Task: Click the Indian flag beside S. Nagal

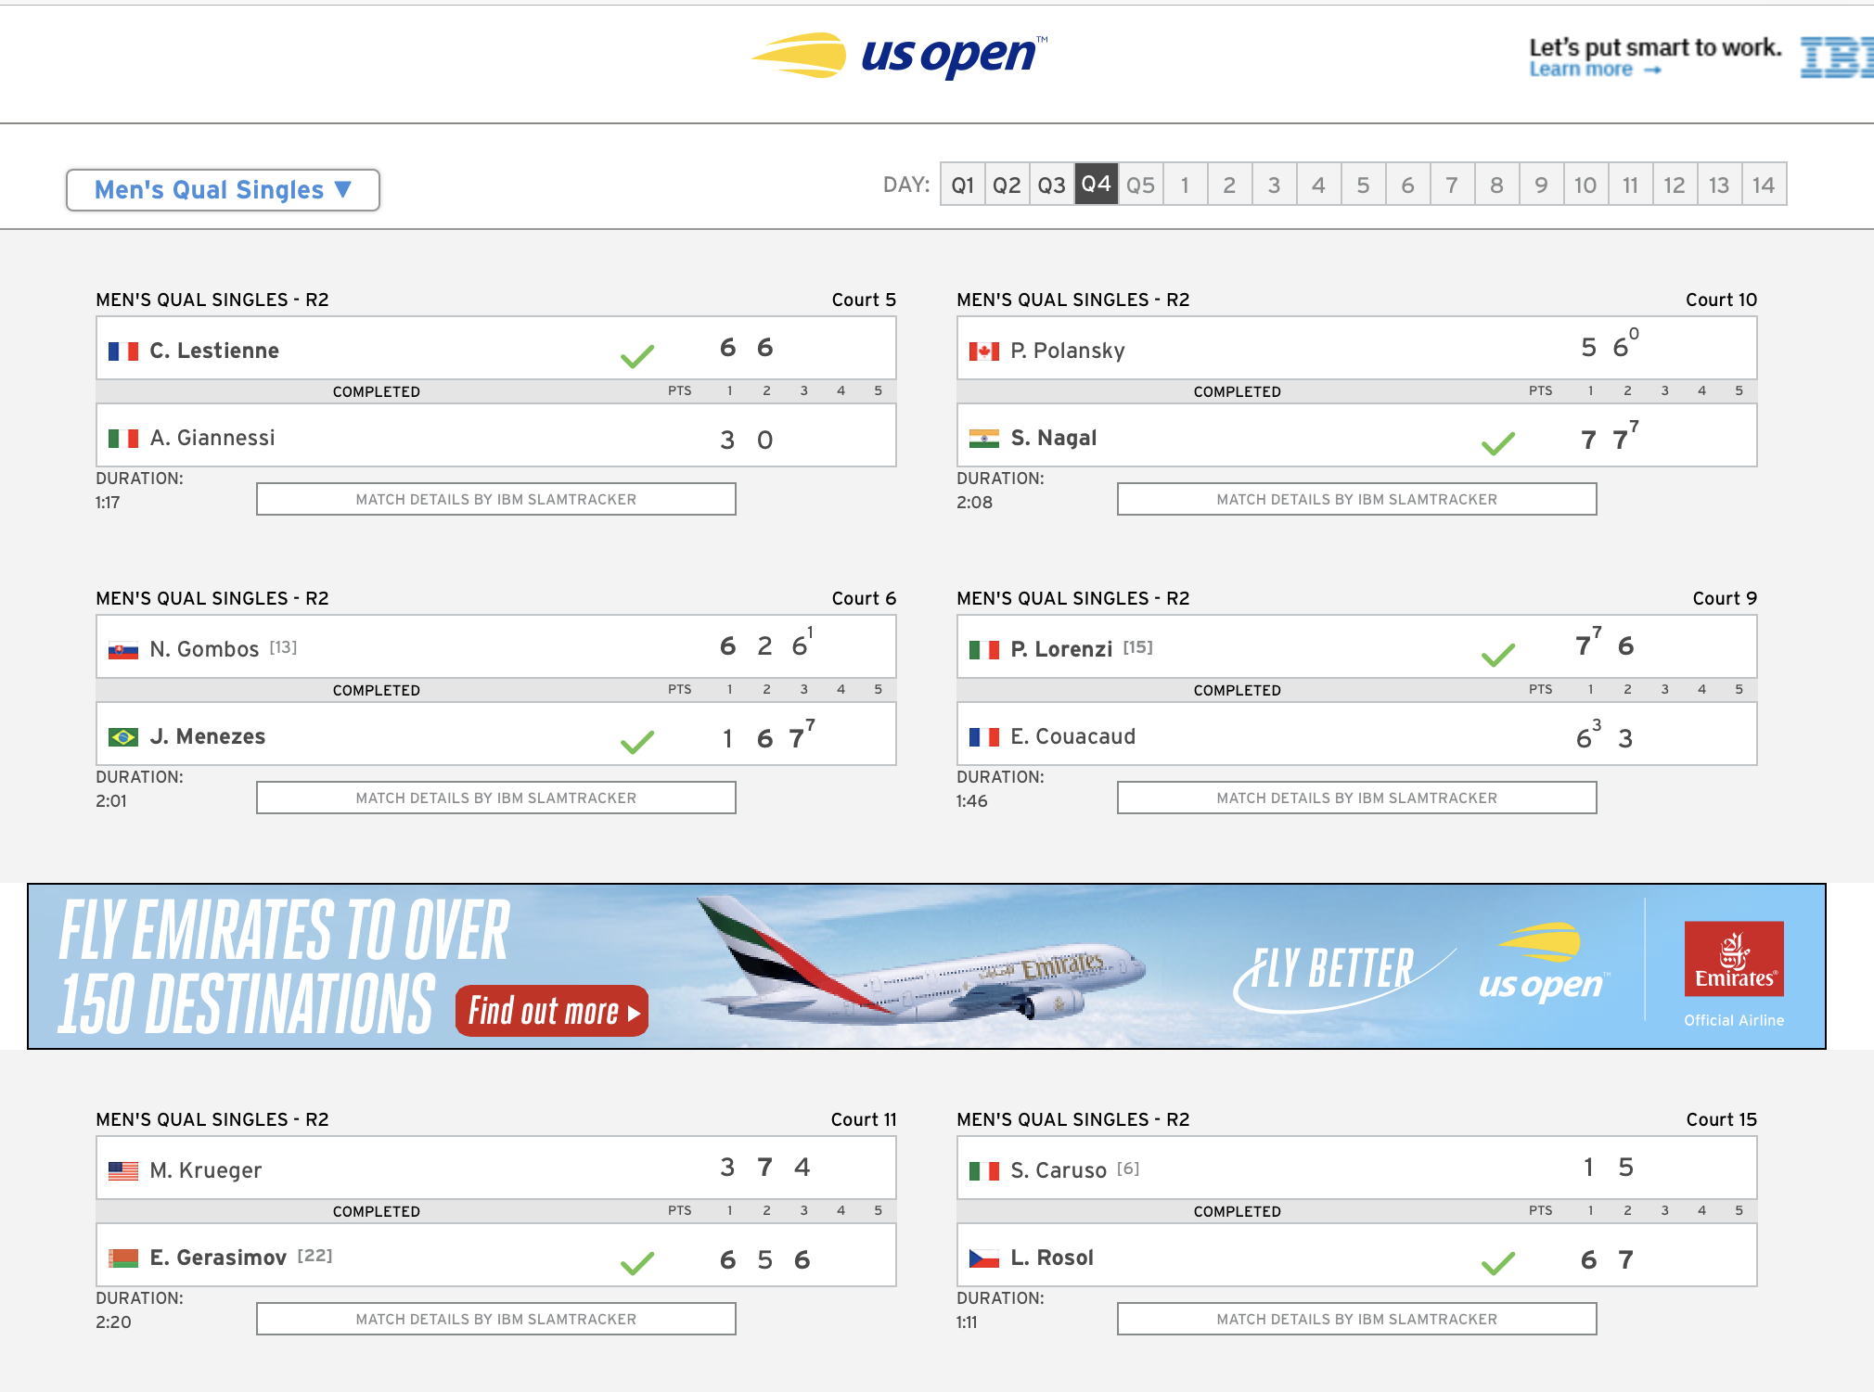Action: click(x=983, y=439)
